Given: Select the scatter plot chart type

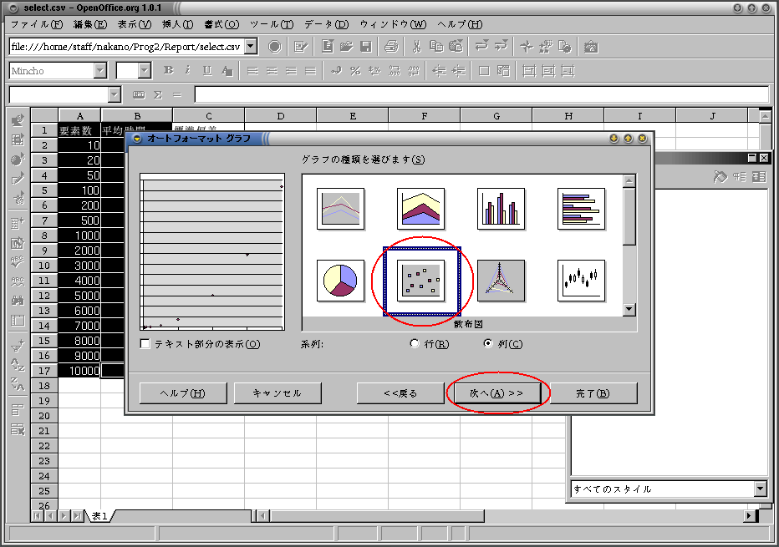Looking at the screenshot, I should click(420, 281).
